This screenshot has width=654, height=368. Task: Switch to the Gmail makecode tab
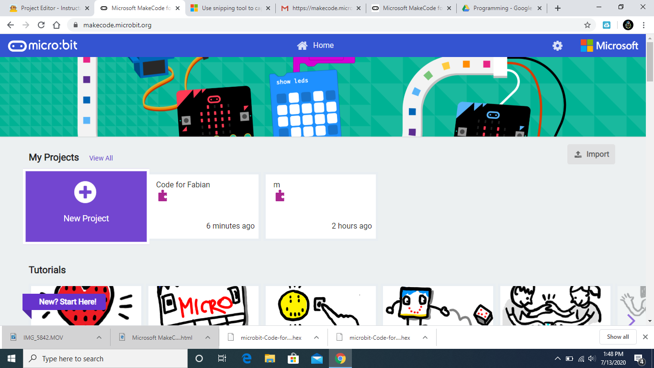click(320, 8)
